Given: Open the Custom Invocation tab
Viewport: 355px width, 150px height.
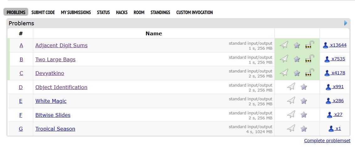Looking at the screenshot, I should click(x=194, y=12).
